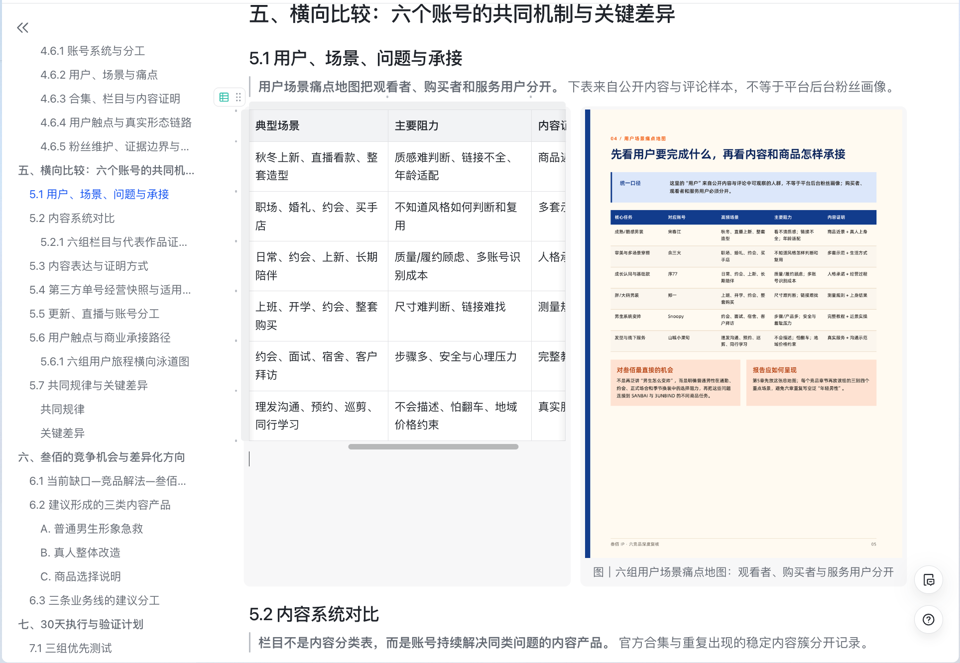Select outline item A. 普通男生形象急救
Screen dimensions: 960x663
tap(92, 529)
